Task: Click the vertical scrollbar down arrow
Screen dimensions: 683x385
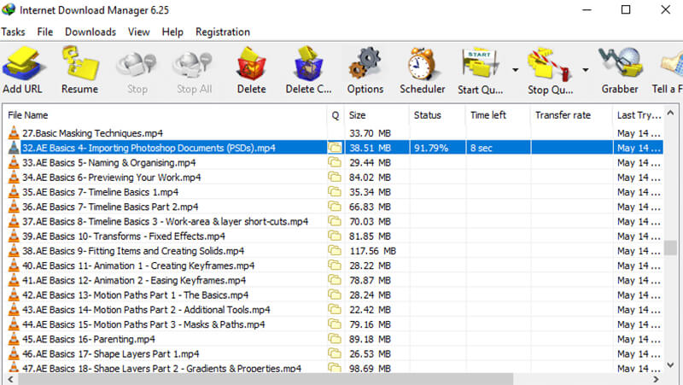Action: tap(670, 365)
